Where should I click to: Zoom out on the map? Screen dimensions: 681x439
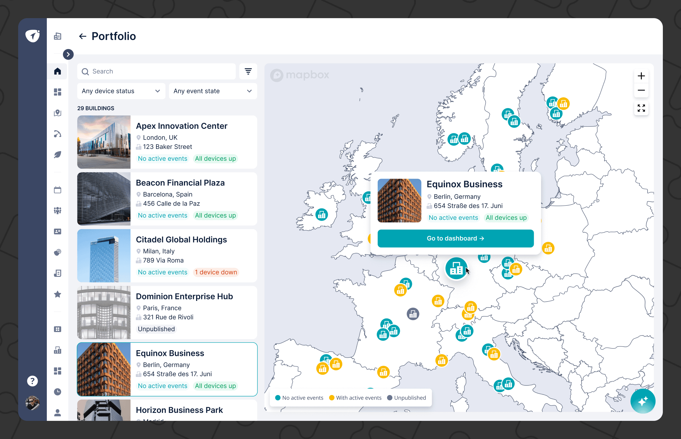point(641,90)
